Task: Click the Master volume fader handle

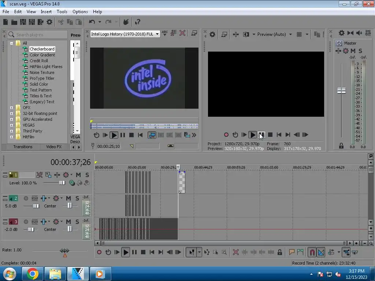Action: pyautogui.click(x=341, y=91)
